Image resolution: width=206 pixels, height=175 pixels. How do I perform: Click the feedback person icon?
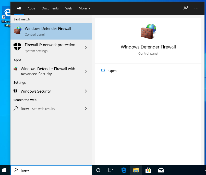tap(186, 8)
